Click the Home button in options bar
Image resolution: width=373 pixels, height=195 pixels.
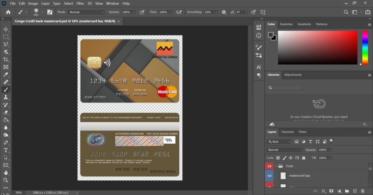(8, 12)
